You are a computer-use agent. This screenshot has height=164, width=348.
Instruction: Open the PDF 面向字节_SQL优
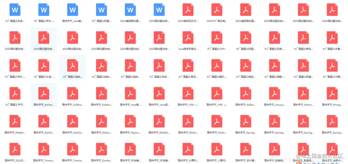(15, 149)
